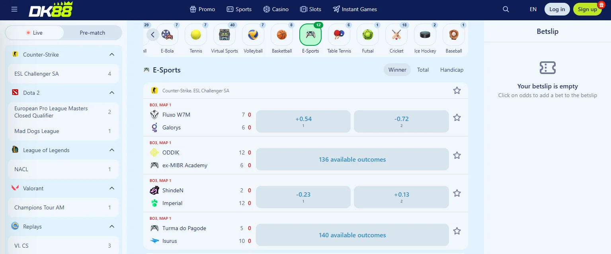This screenshot has width=611, height=254.
Task: Click the Log in button
Action: (557, 9)
